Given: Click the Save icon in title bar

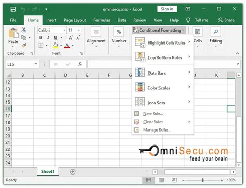Looking at the screenshot, I should (x=13, y=9).
